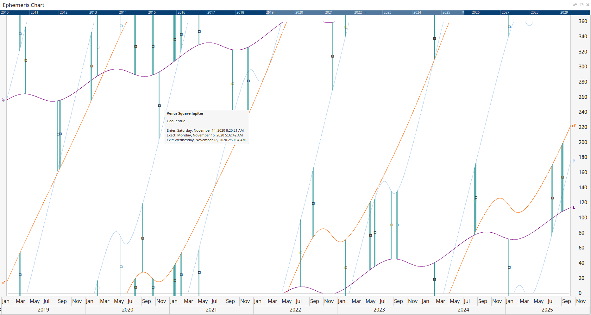591x315 pixels.
Task: Click the tooltip's Exact date line
Action: tap(205, 135)
